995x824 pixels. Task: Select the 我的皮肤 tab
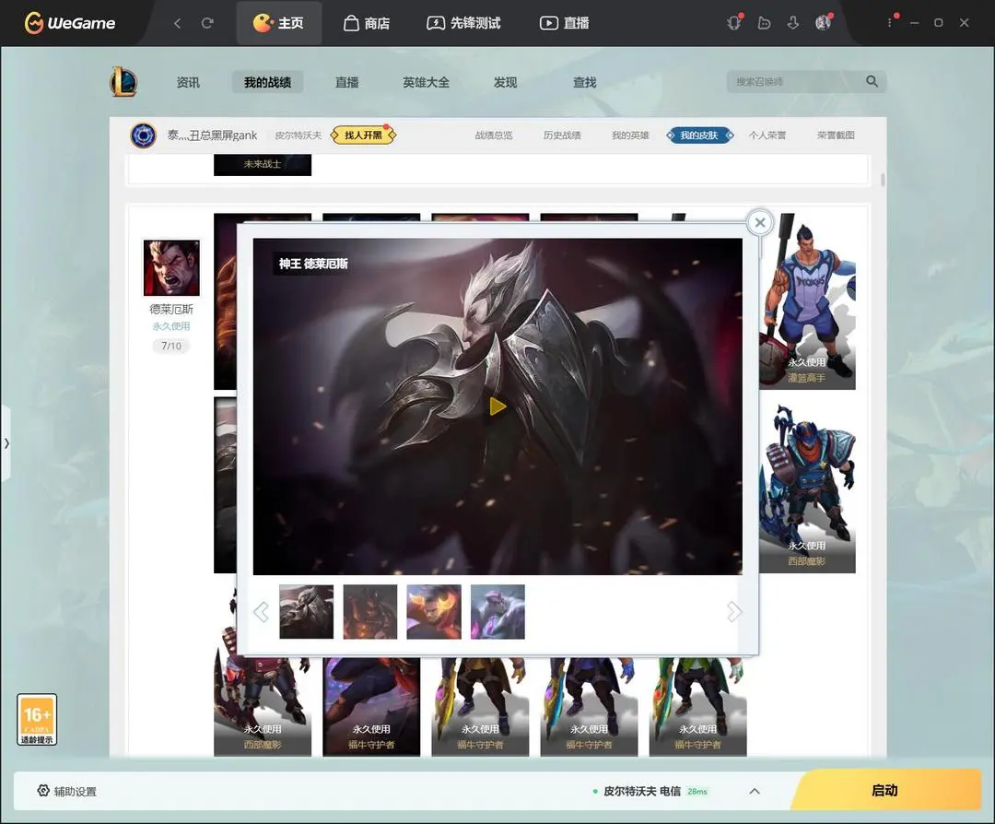point(700,135)
